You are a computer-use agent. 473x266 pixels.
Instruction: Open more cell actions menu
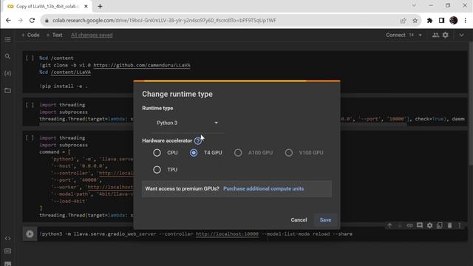(x=460, y=225)
